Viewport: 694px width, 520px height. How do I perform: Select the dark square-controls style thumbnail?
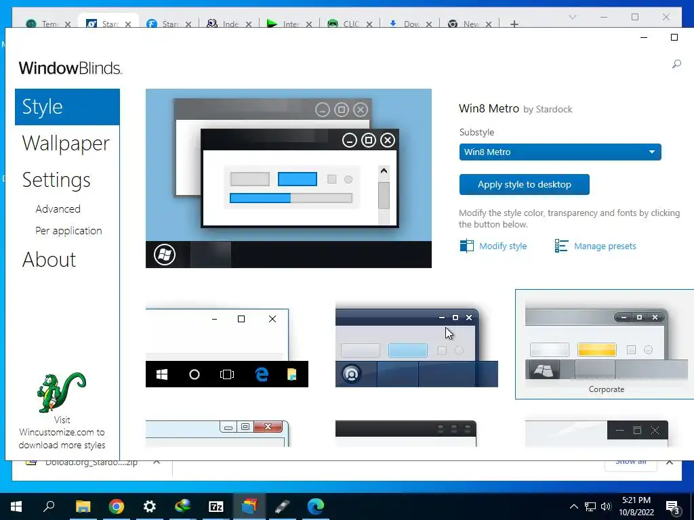coord(596,434)
